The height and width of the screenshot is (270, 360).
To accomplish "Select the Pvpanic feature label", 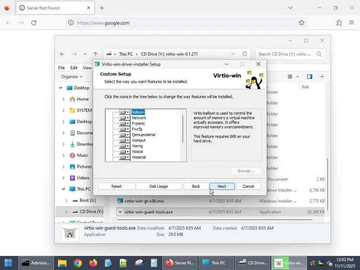I will point(139,123).
